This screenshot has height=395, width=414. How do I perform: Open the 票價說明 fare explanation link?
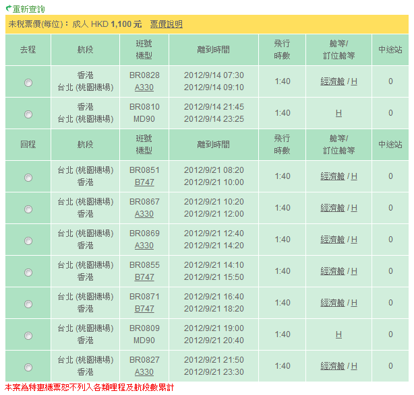click(x=166, y=24)
